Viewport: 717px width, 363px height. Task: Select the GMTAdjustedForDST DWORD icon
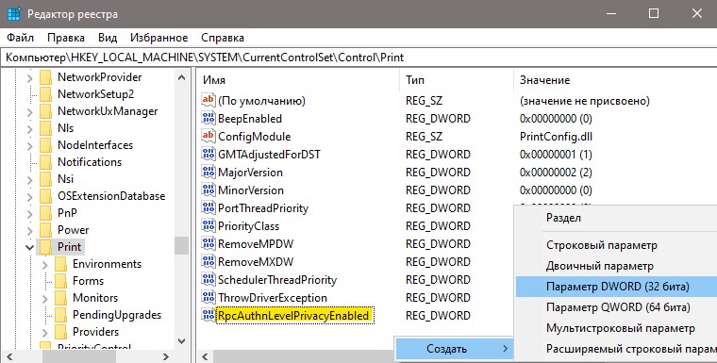[208, 154]
